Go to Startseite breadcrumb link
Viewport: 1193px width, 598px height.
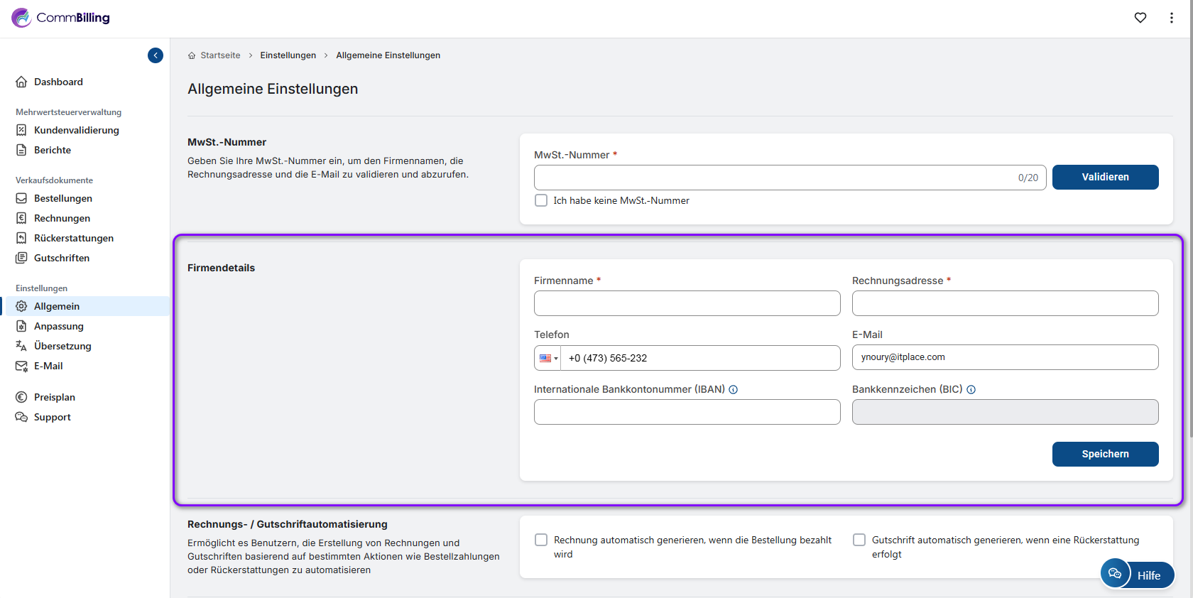tap(220, 55)
